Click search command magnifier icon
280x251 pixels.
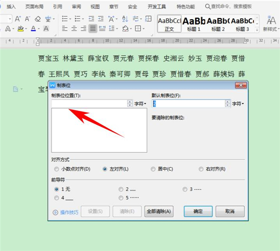[208, 7]
